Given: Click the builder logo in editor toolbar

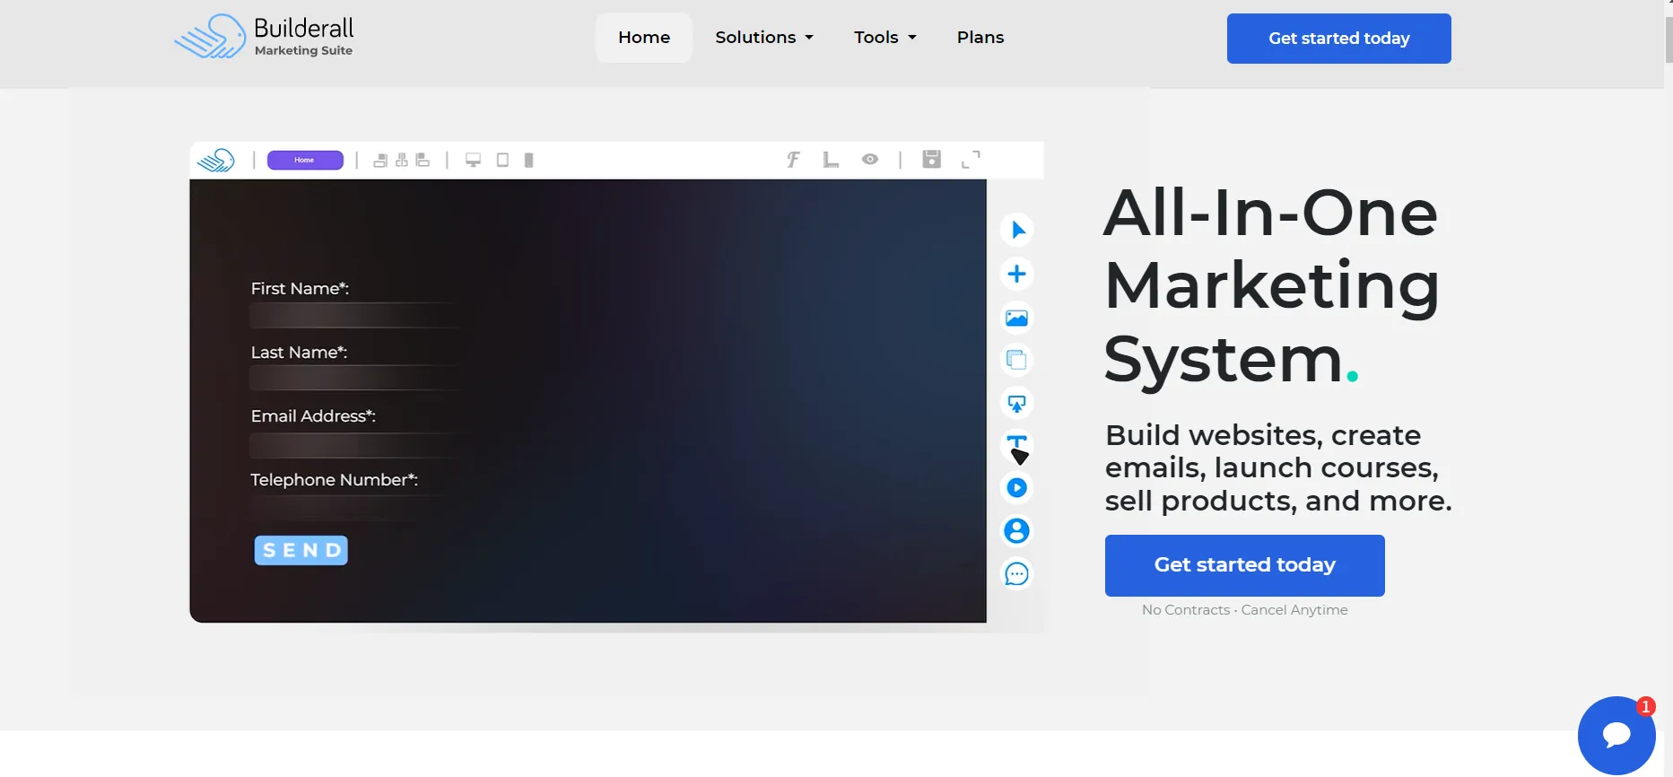Looking at the screenshot, I should (216, 160).
